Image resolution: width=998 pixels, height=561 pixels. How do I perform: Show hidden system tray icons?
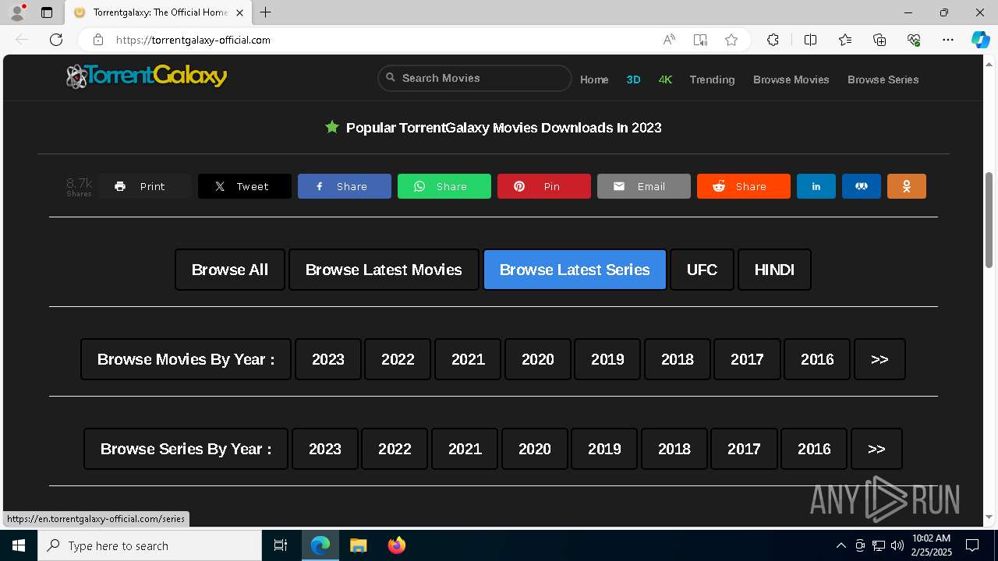coord(841,545)
